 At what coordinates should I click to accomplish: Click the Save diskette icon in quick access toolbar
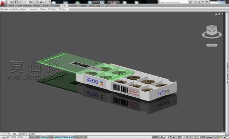[x=16, y=2]
